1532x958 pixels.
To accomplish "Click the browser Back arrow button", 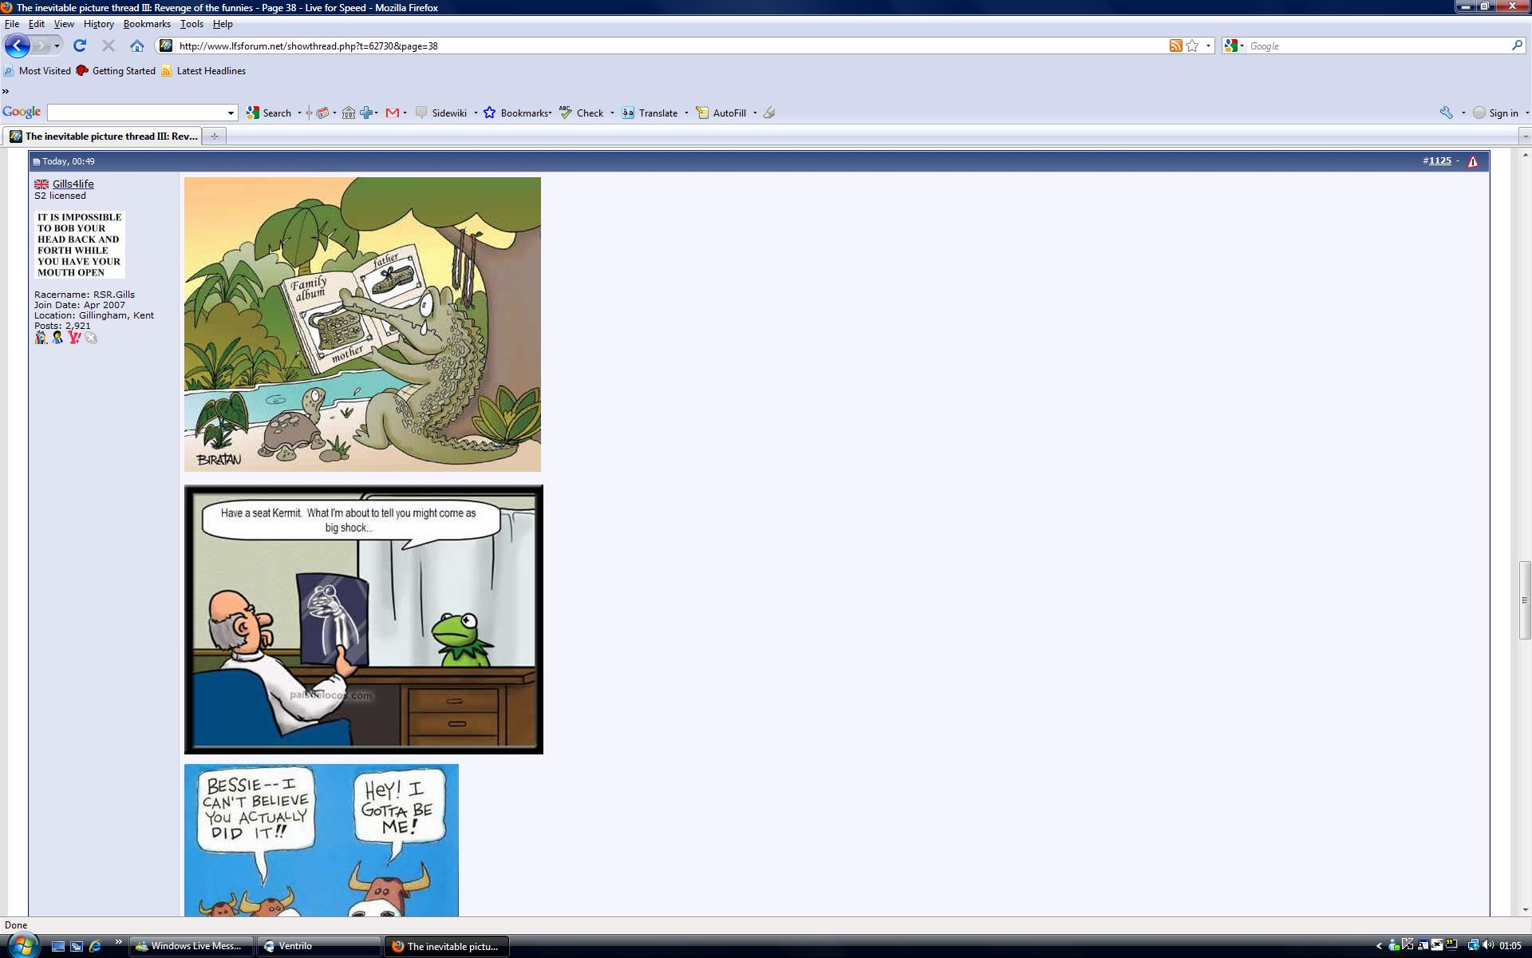I will point(18,46).
